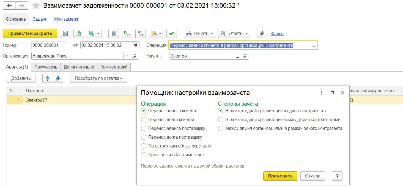
Task: Click the green checkmark icon
Action: tap(171, 34)
